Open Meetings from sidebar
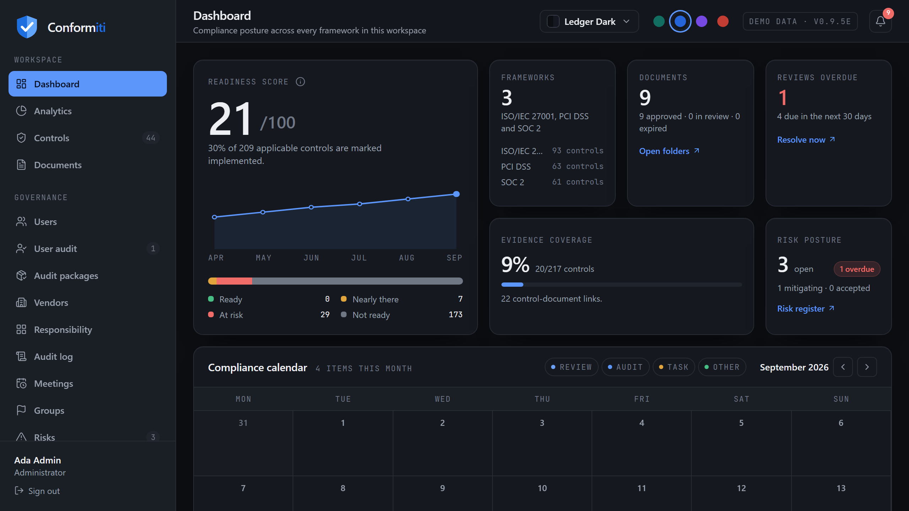 click(88, 383)
